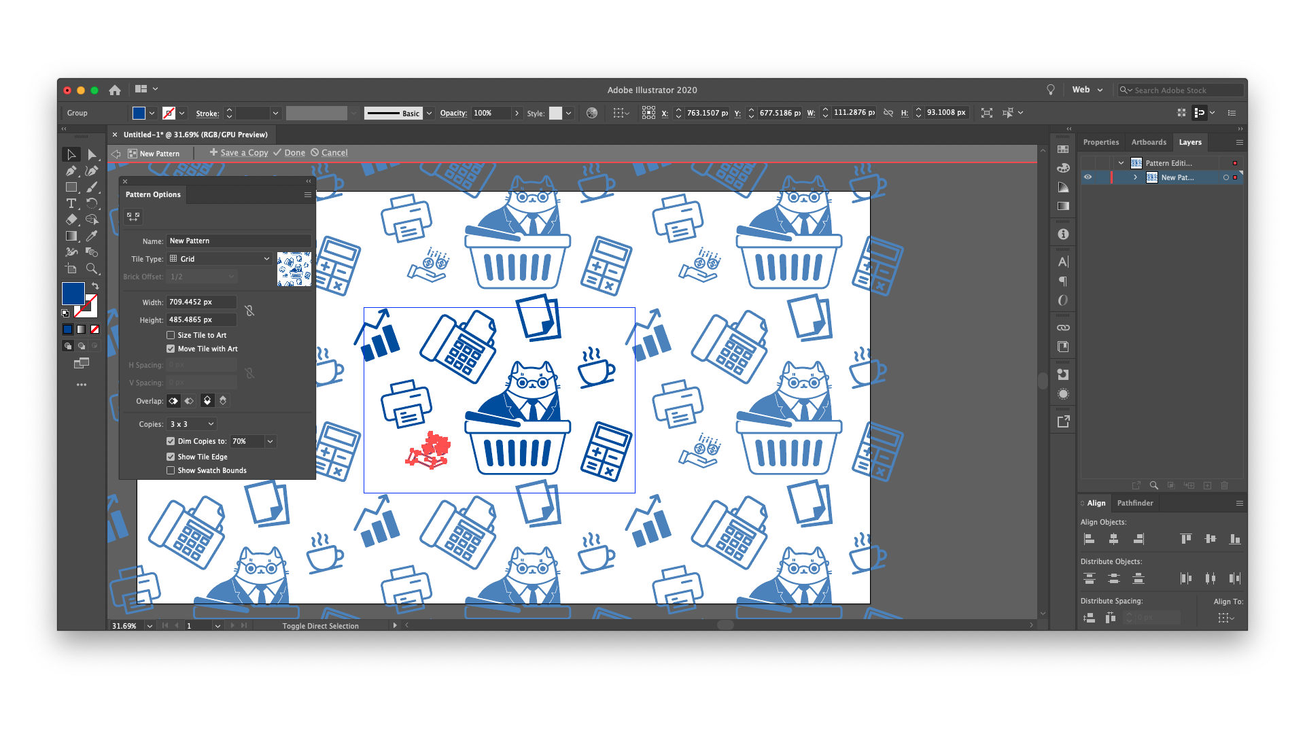This screenshot has height=734, width=1305.
Task: Toggle width and height proportion lock
Action: click(x=249, y=311)
